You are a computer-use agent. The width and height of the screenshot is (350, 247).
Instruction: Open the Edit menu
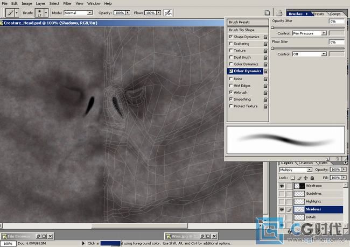15,4
